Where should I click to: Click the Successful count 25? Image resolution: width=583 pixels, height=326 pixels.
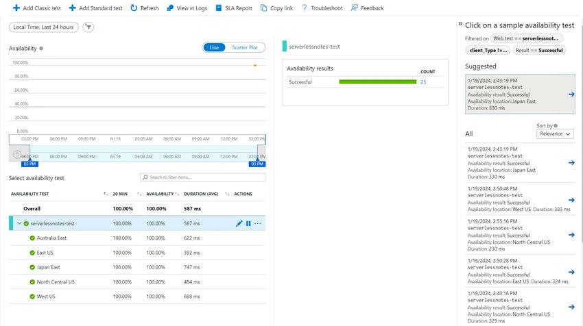click(423, 82)
